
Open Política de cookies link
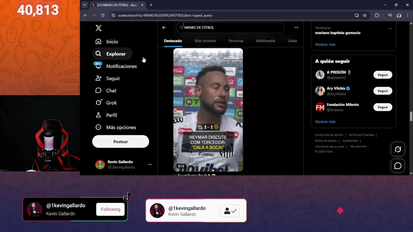[x=326, y=141]
